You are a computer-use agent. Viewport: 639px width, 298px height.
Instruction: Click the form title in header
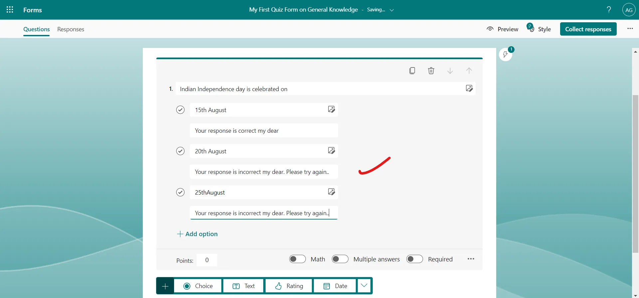[304, 10]
